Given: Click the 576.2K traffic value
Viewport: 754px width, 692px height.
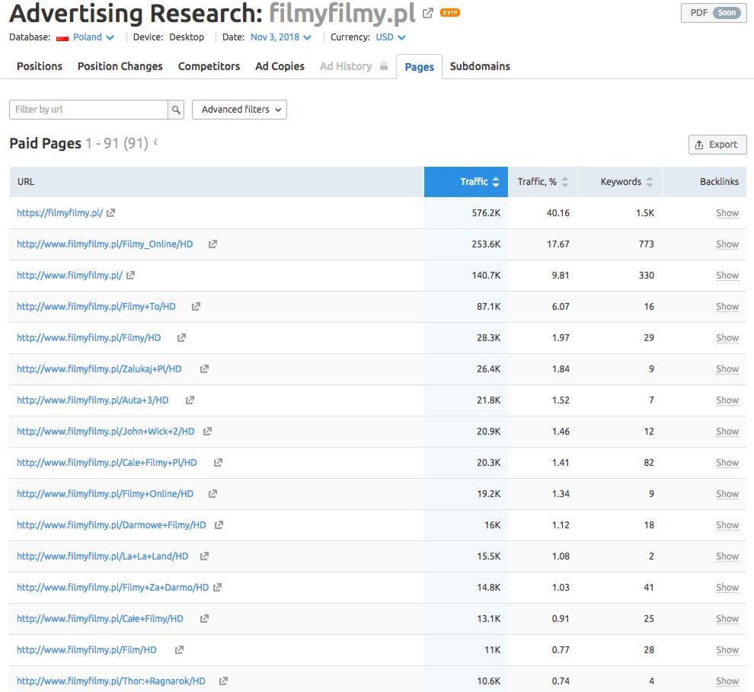Looking at the screenshot, I should pos(486,213).
